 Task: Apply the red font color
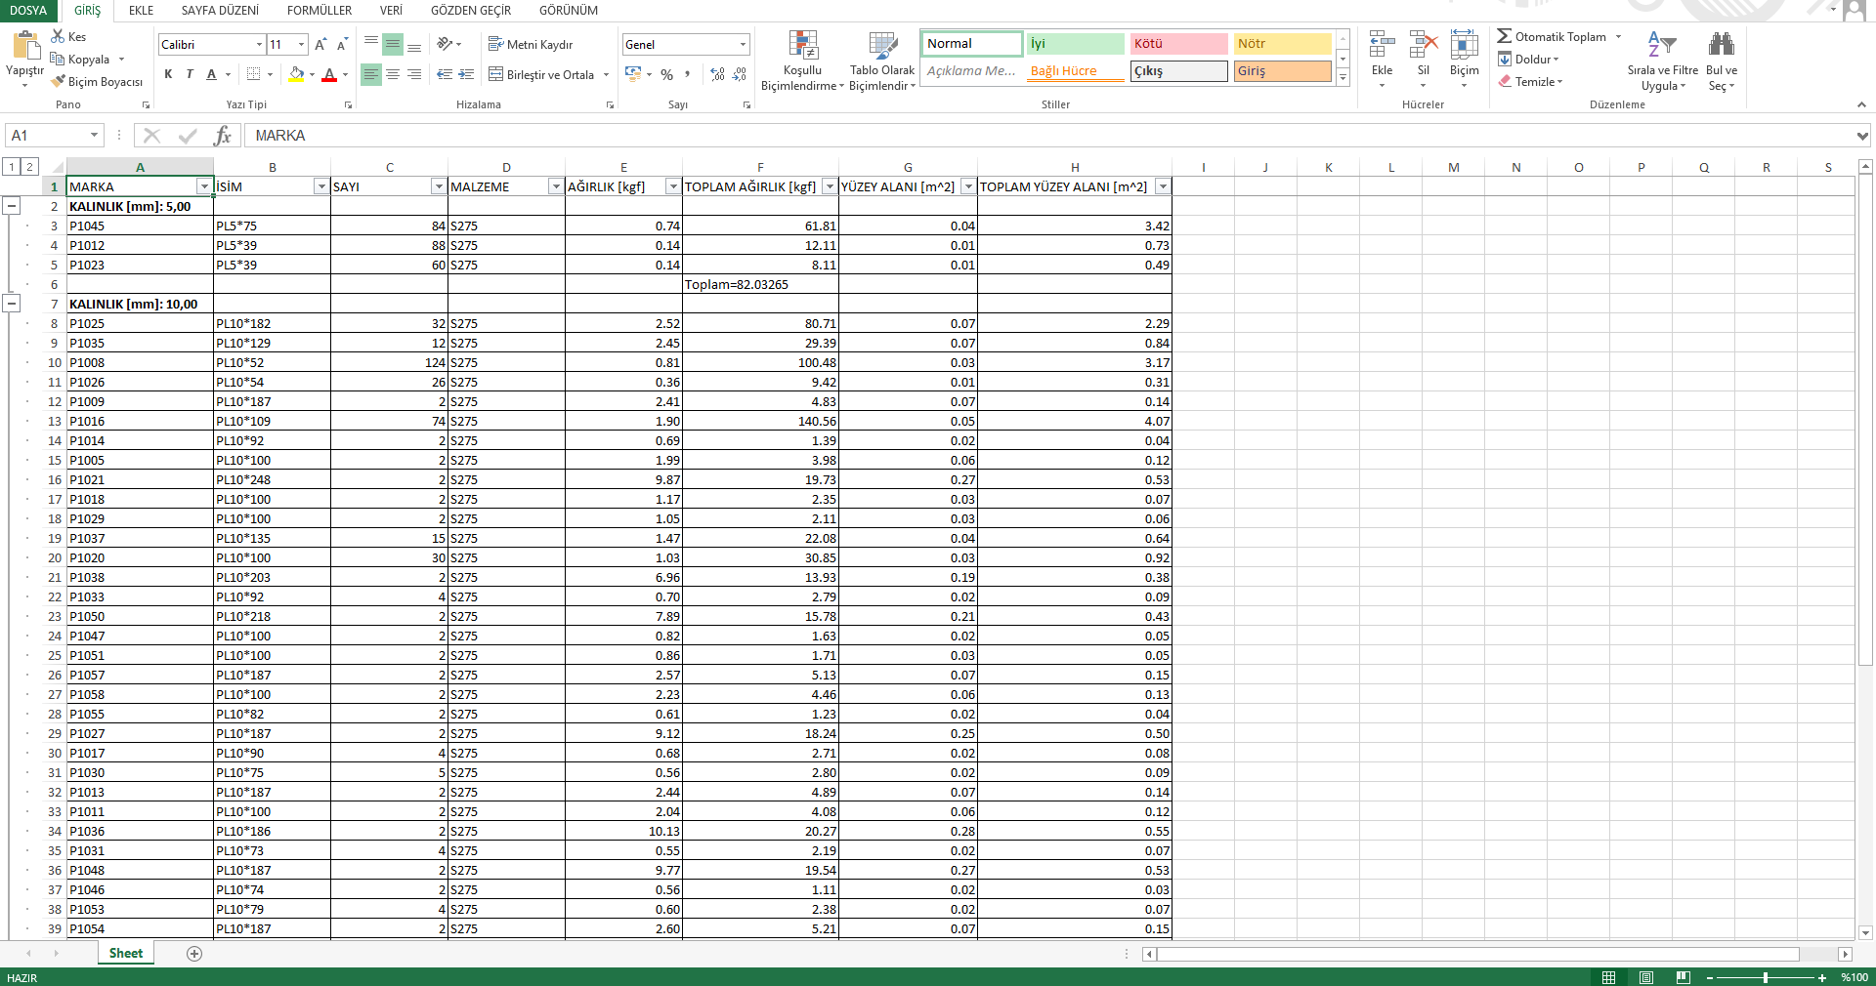tap(329, 74)
